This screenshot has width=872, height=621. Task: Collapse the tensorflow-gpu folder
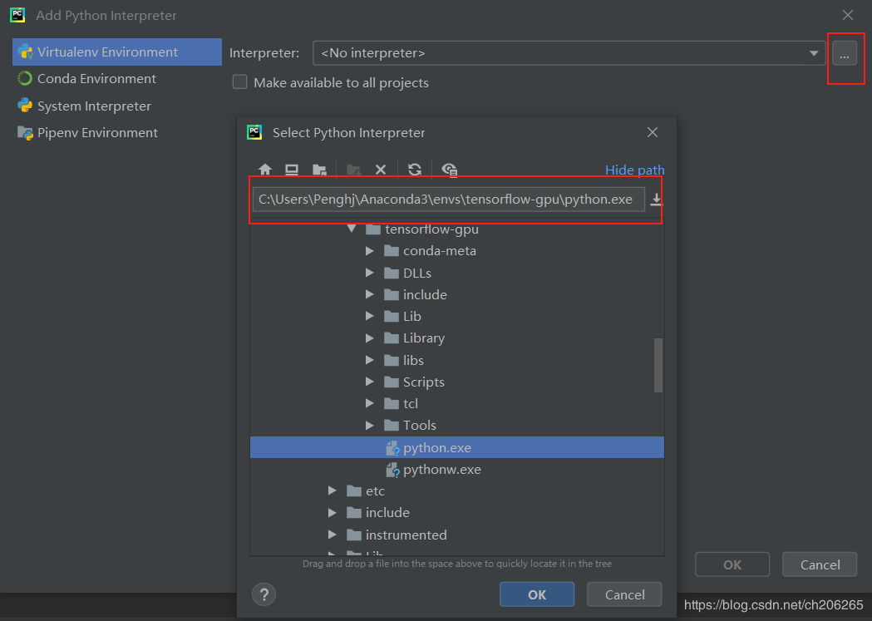pos(352,229)
